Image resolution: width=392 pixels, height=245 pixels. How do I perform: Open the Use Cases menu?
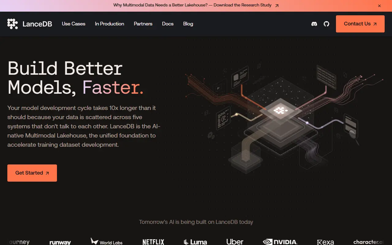[x=73, y=24]
